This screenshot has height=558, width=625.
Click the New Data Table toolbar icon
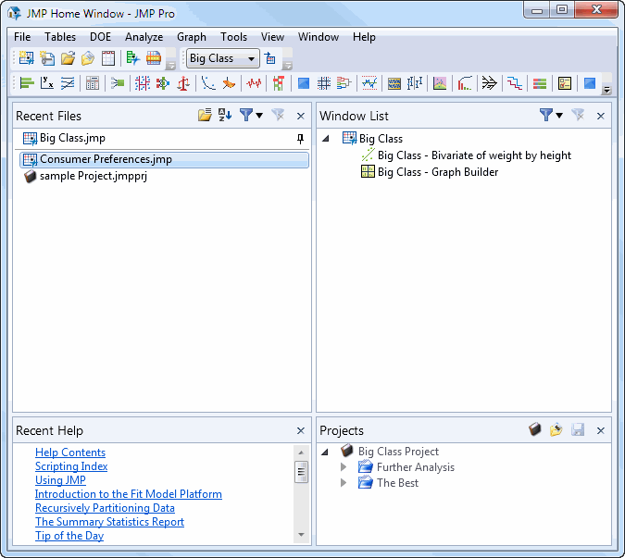click(x=26, y=58)
